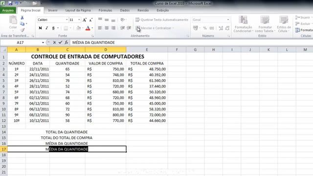Open the Arquivo tab

(x=8, y=10)
